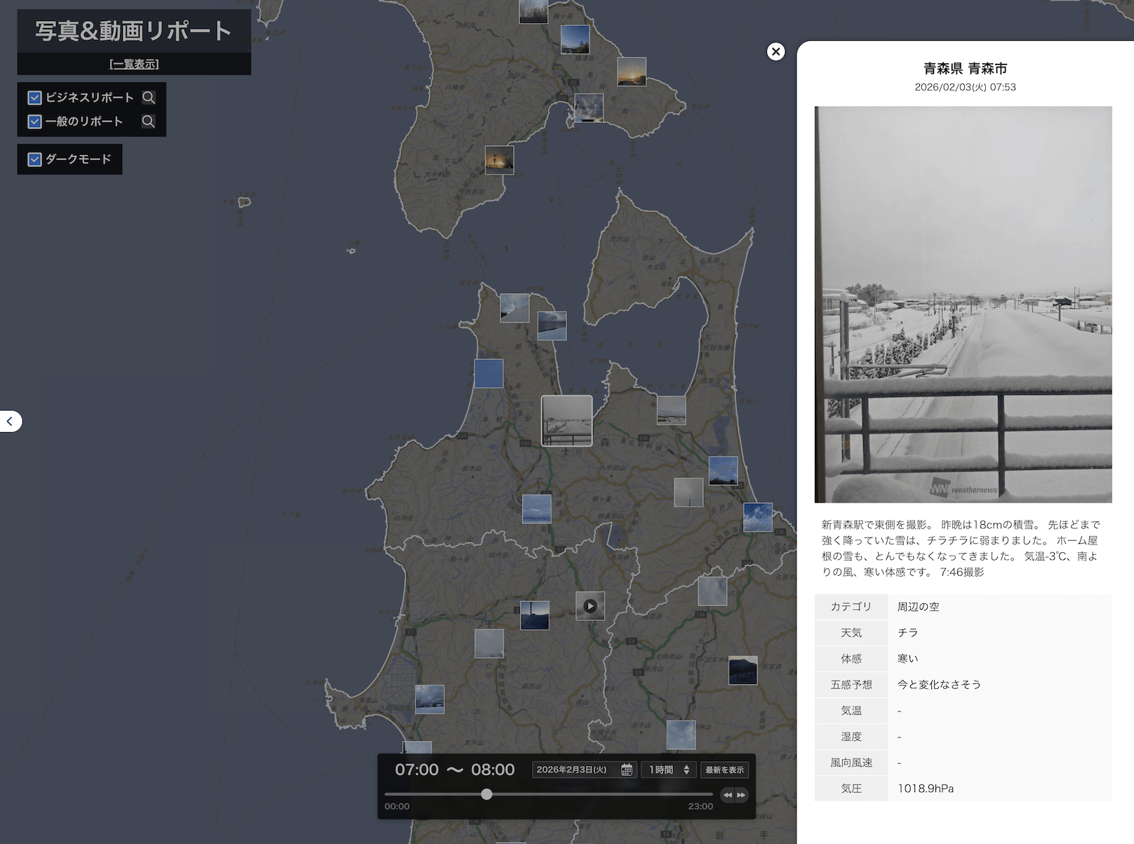Viewport: 1134px width, 844px height.
Task: Toggle the 一般のリポート checkbox
Action: coord(34,121)
